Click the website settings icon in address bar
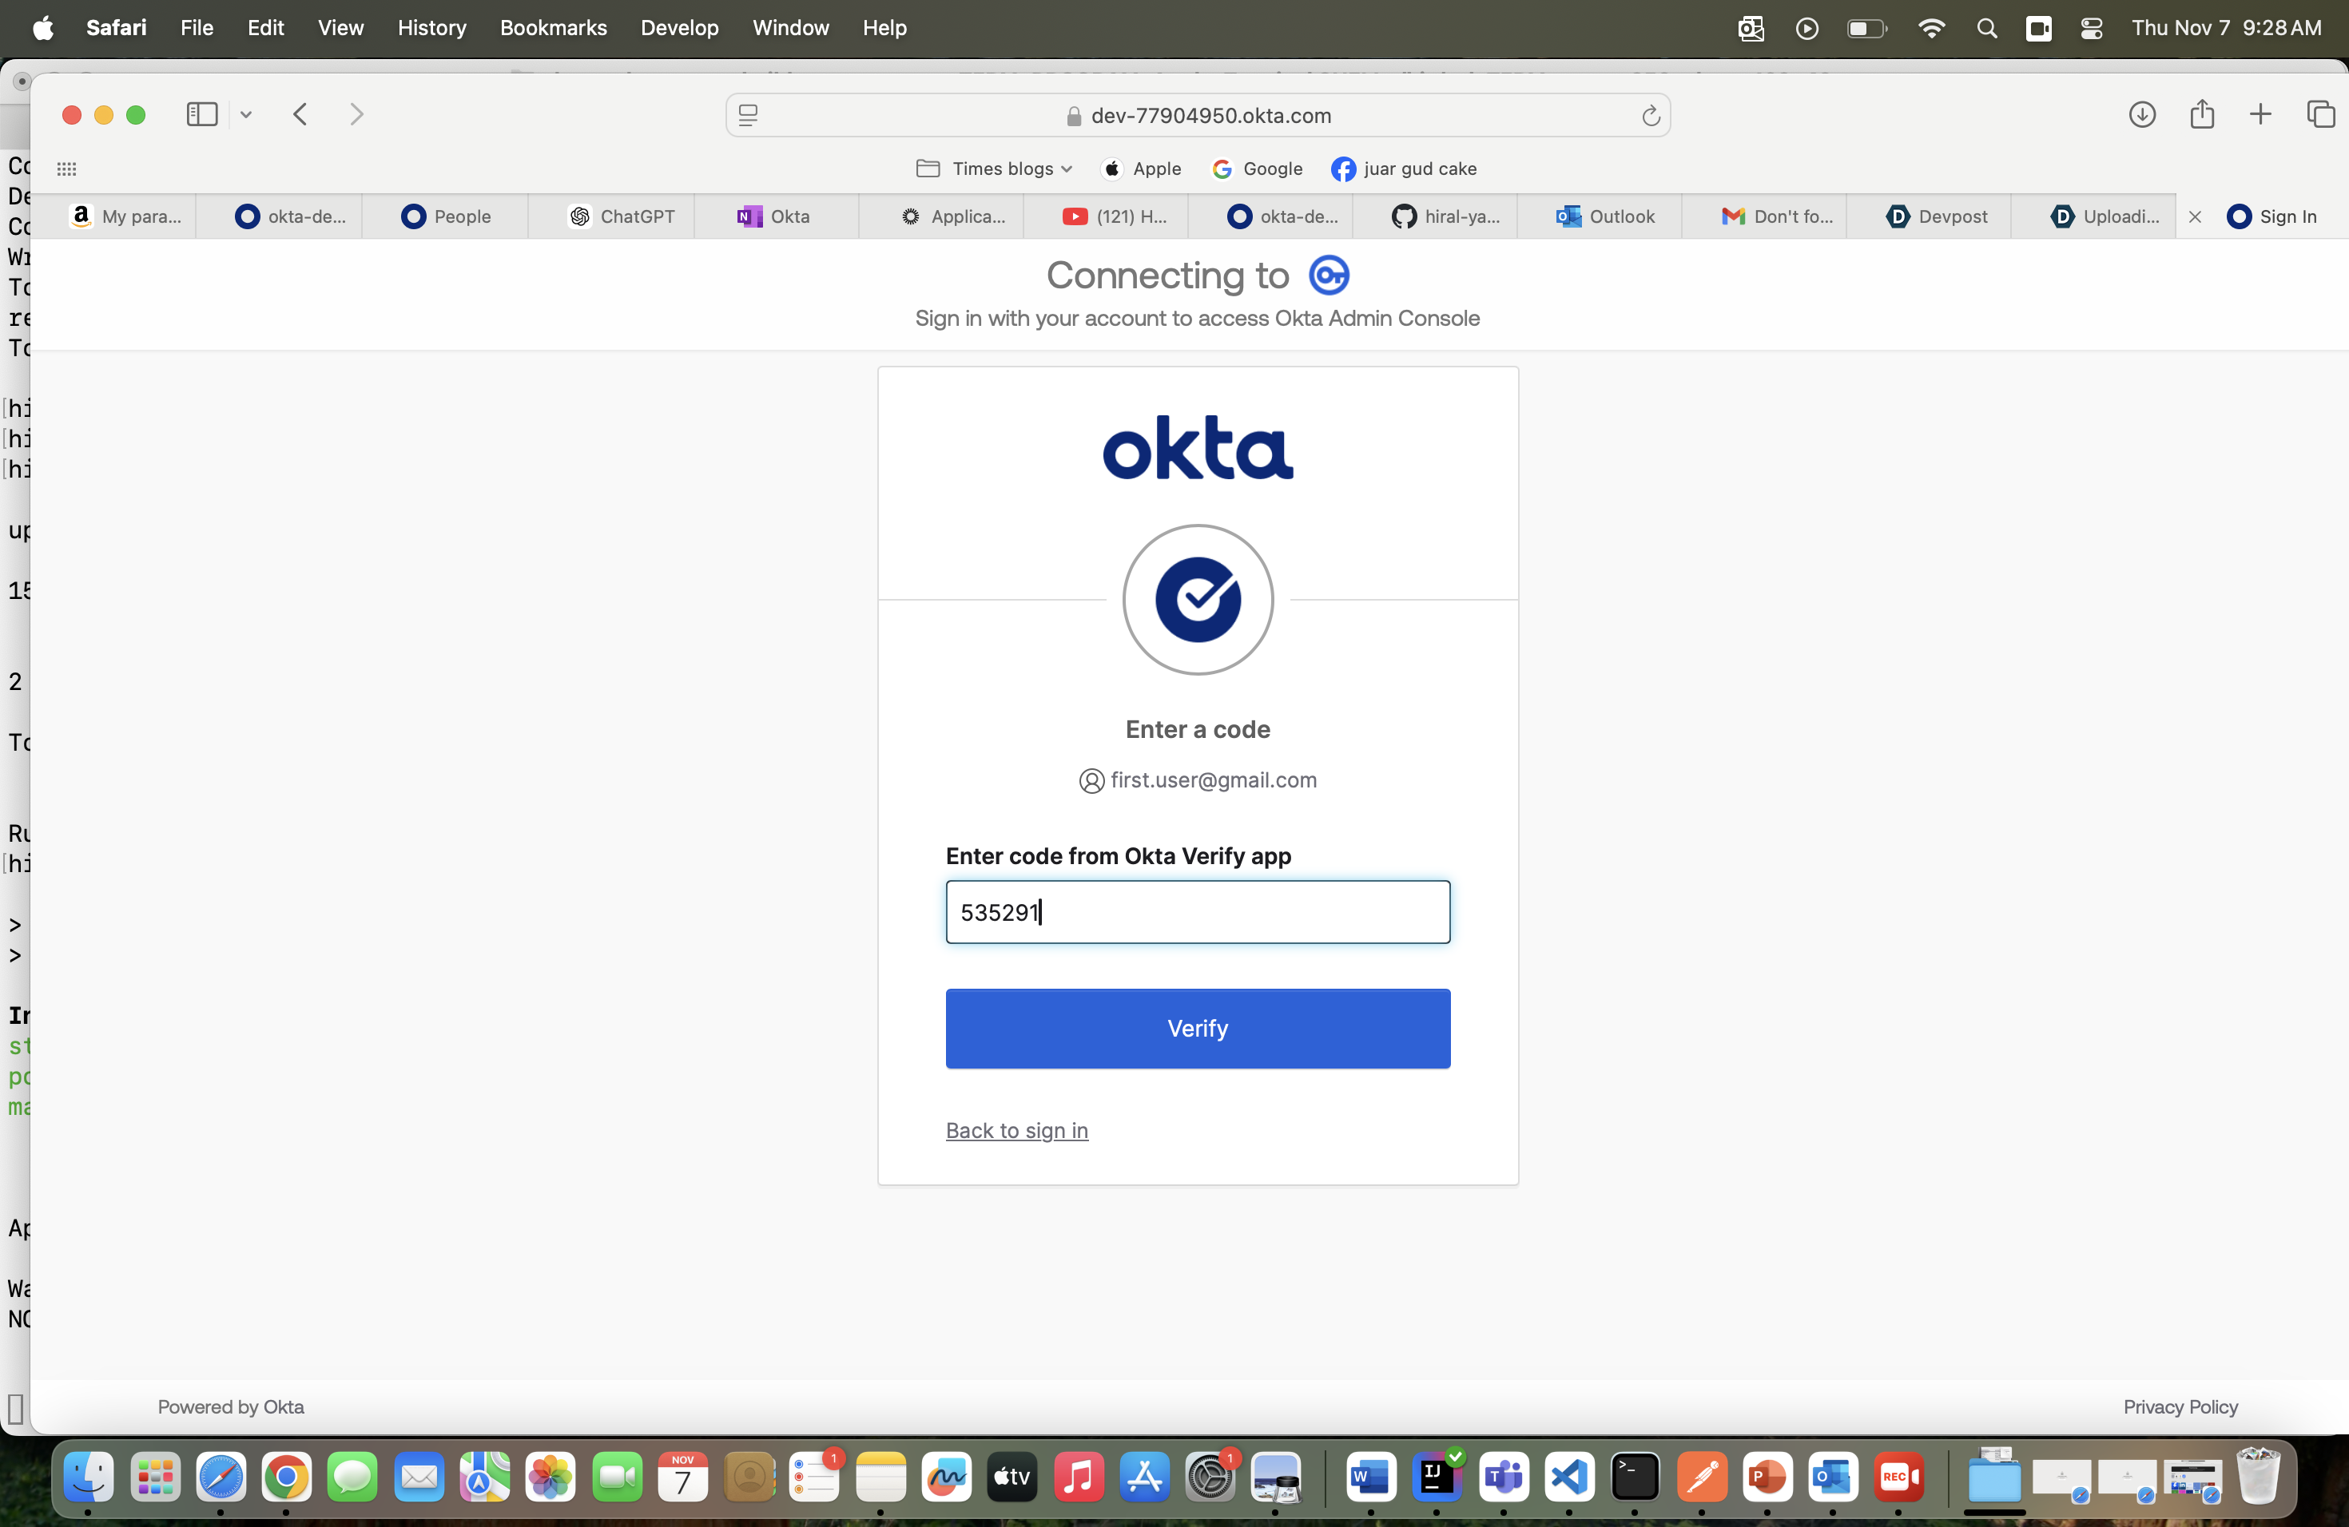Viewport: 2349px width, 1527px height. click(x=748, y=116)
